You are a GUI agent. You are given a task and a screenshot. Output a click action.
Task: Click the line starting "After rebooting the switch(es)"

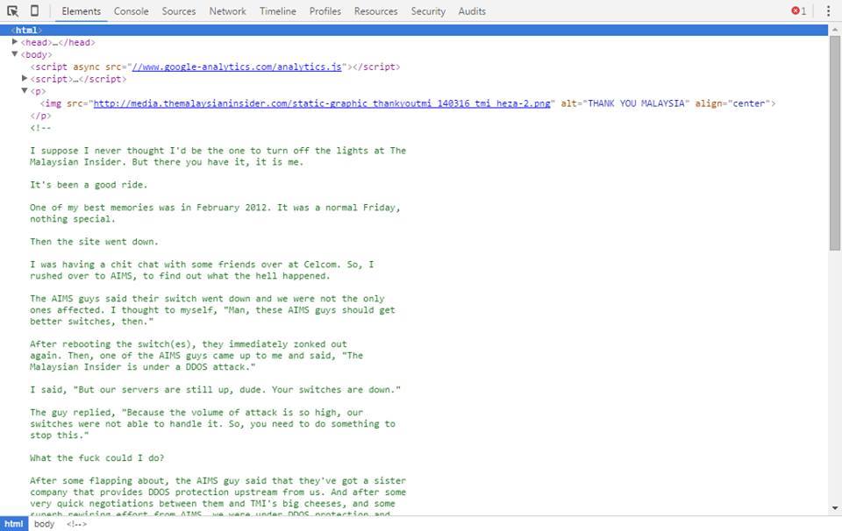click(189, 343)
